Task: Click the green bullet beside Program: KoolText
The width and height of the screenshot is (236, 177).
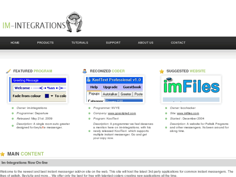Action: pos(89,119)
